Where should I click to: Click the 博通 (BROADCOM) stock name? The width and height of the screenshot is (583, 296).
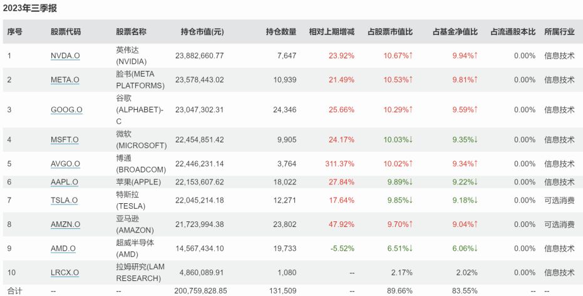click(x=141, y=164)
